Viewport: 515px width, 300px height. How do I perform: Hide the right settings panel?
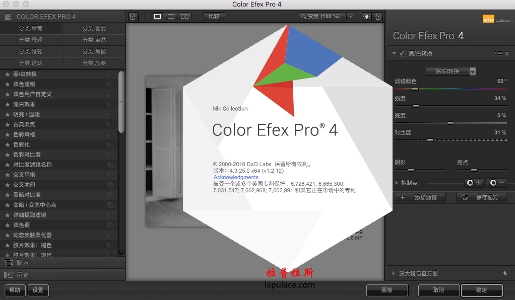378,17
